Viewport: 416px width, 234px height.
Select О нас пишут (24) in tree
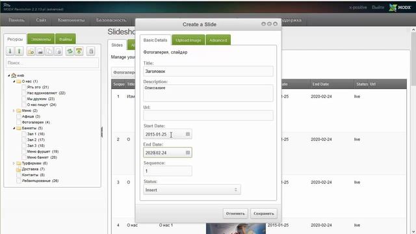coord(42,105)
